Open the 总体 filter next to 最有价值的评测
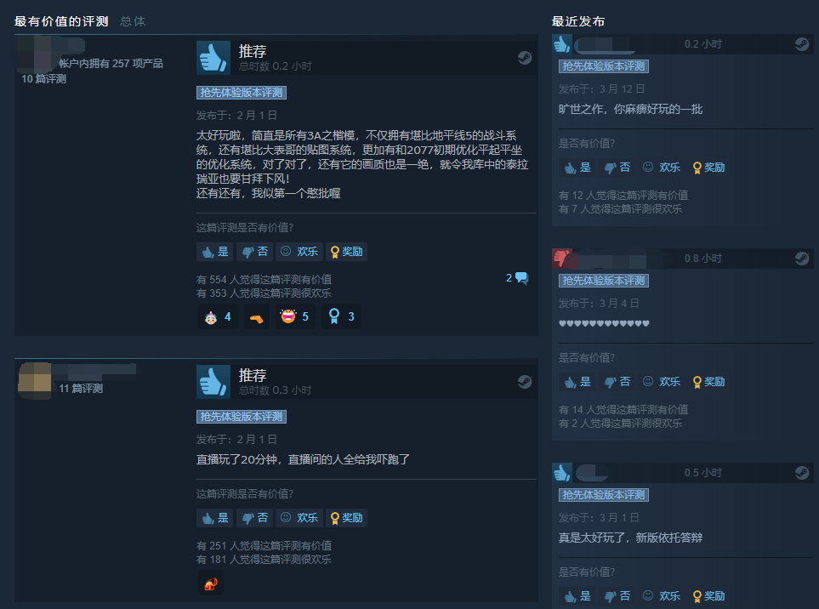Screen dimensions: 819x609 [133, 21]
